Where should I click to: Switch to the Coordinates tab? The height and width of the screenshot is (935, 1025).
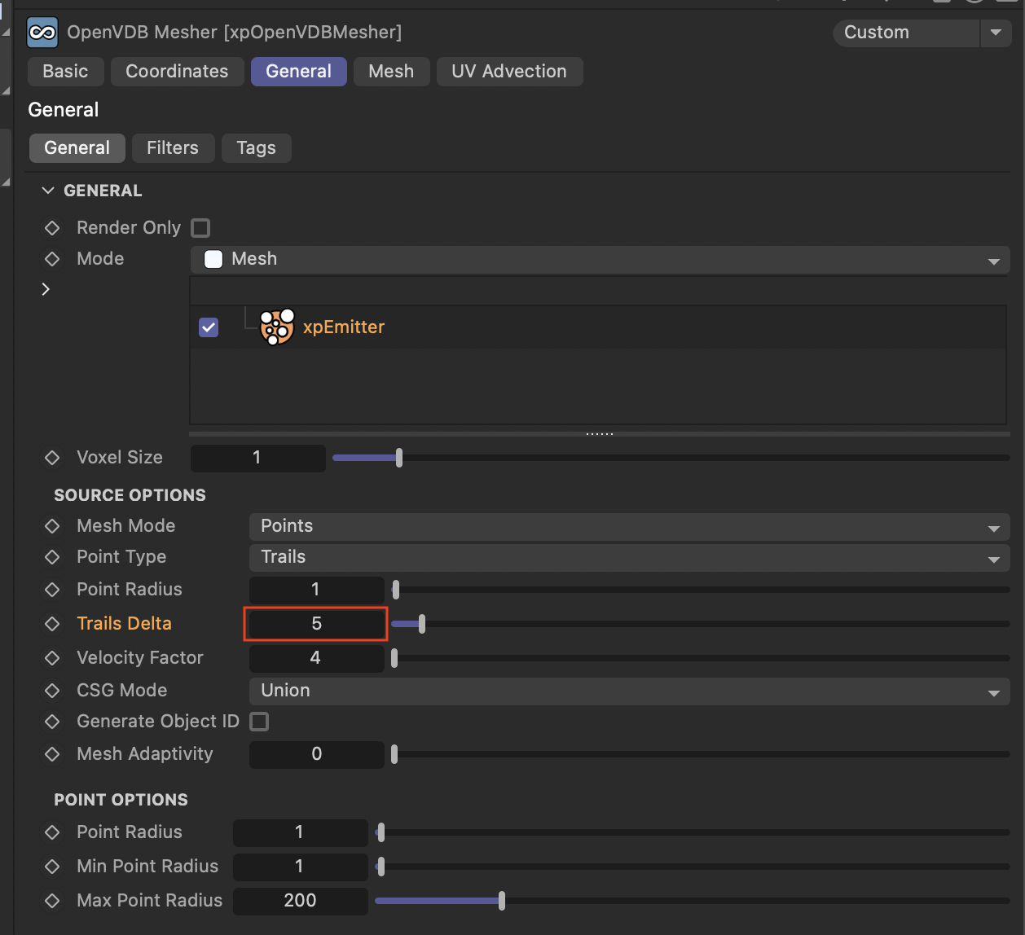click(177, 72)
